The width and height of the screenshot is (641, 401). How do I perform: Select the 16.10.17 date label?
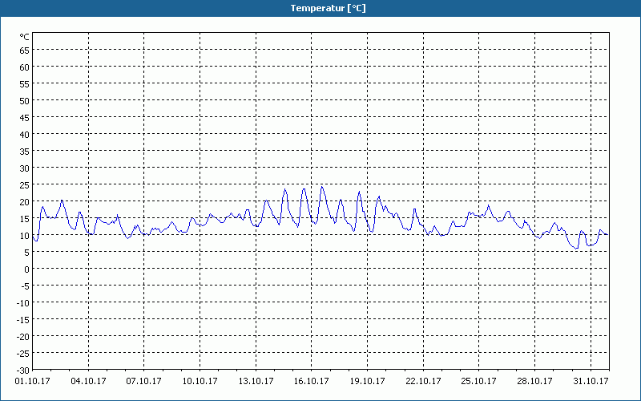(x=312, y=381)
